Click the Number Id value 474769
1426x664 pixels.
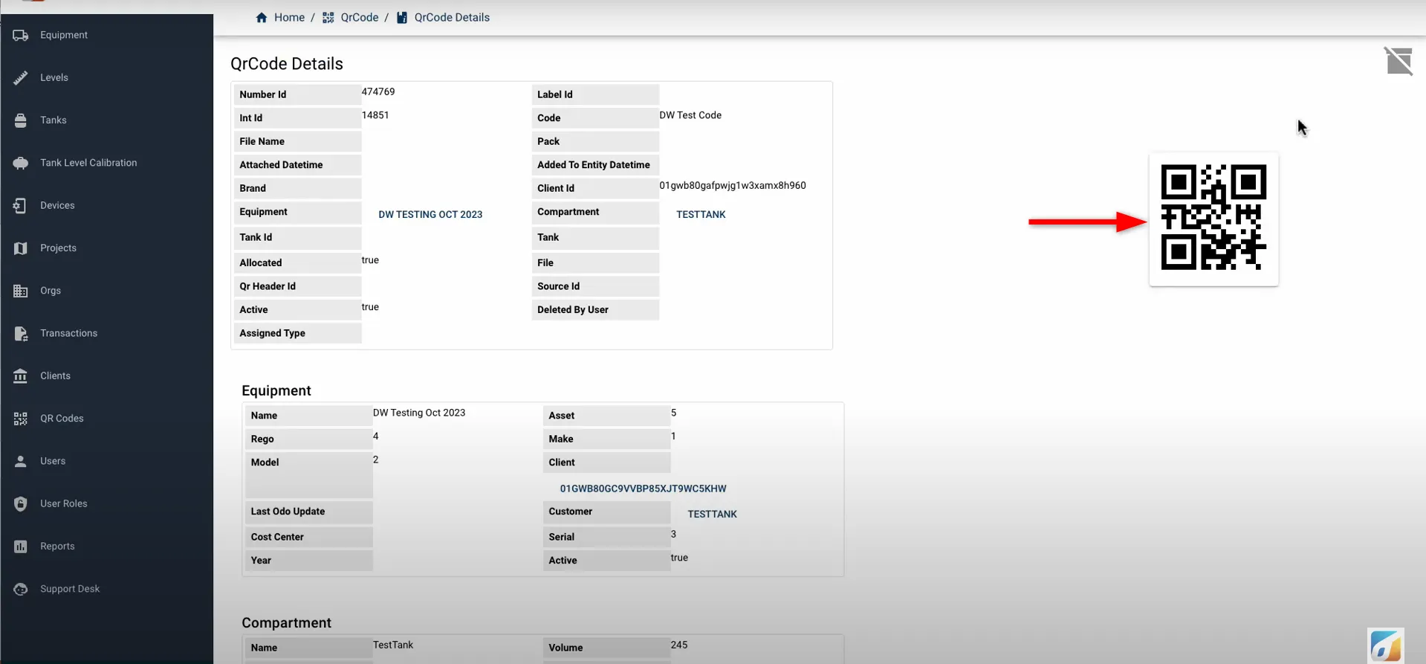[x=378, y=91]
